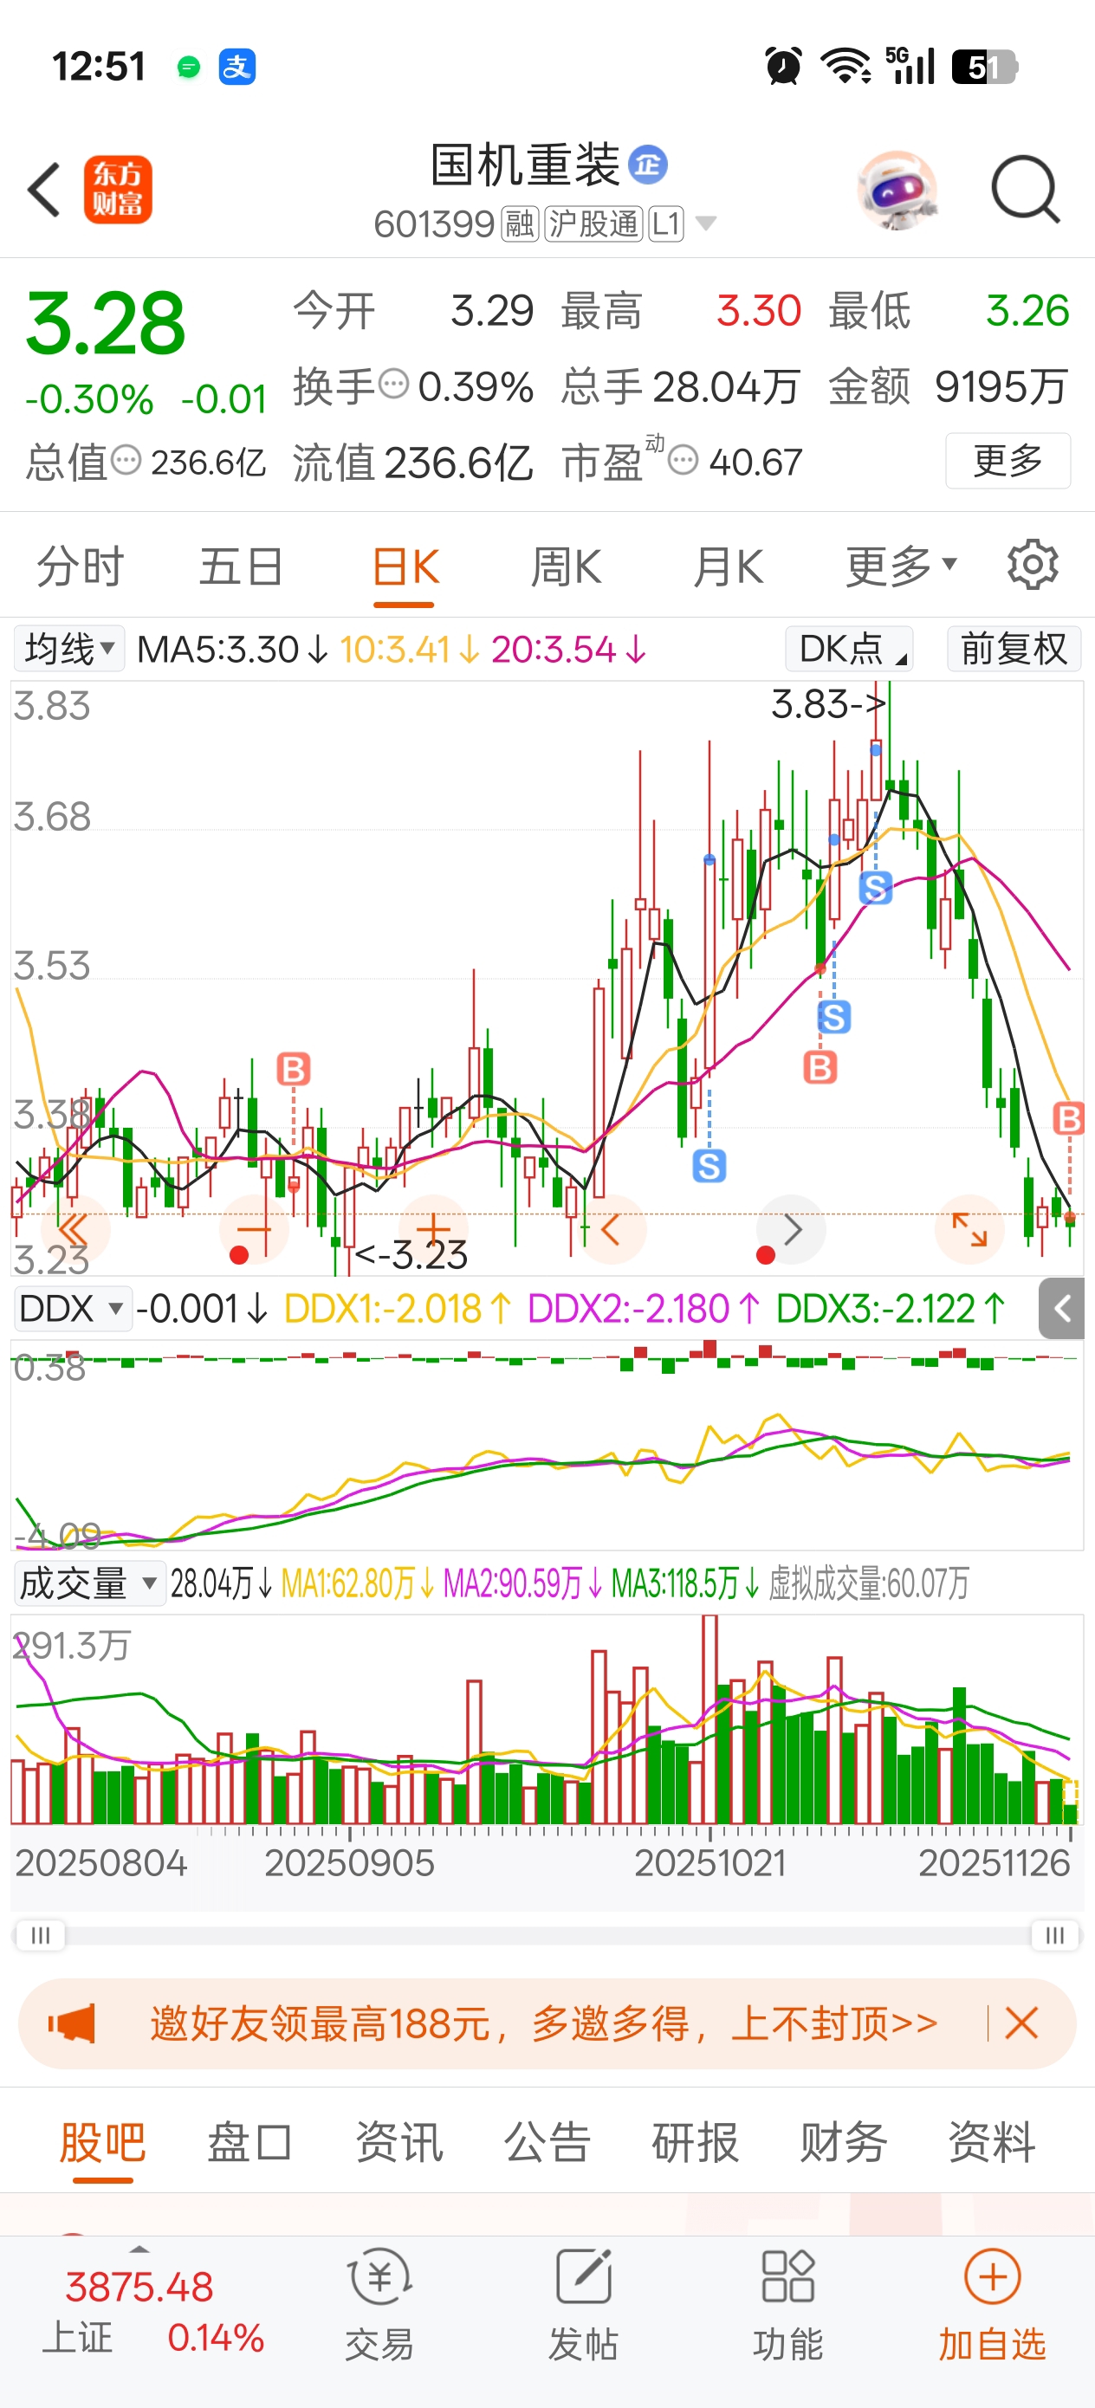Open the 资料 tab

(x=991, y=2141)
